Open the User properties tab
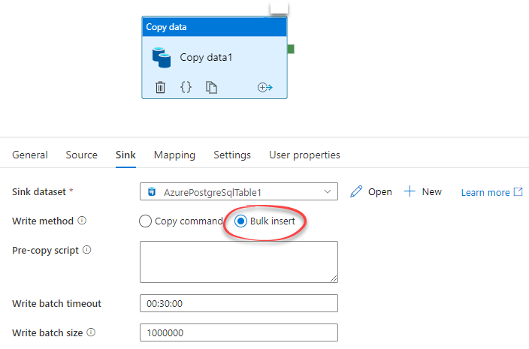 coord(304,155)
